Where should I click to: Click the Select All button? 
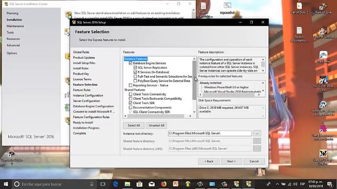pyautogui.click(x=134, y=125)
